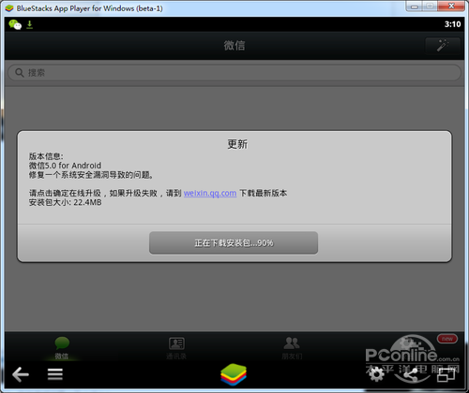This screenshot has width=469, height=393.
Task: Click the BlueStacks title bar app icon
Action: click(9, 8)
